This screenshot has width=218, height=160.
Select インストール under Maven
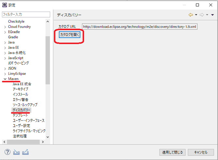coord(20,94)
